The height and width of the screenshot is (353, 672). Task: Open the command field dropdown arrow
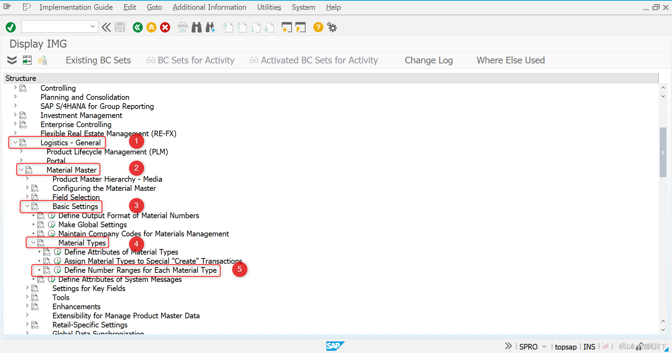pos(93,26)
